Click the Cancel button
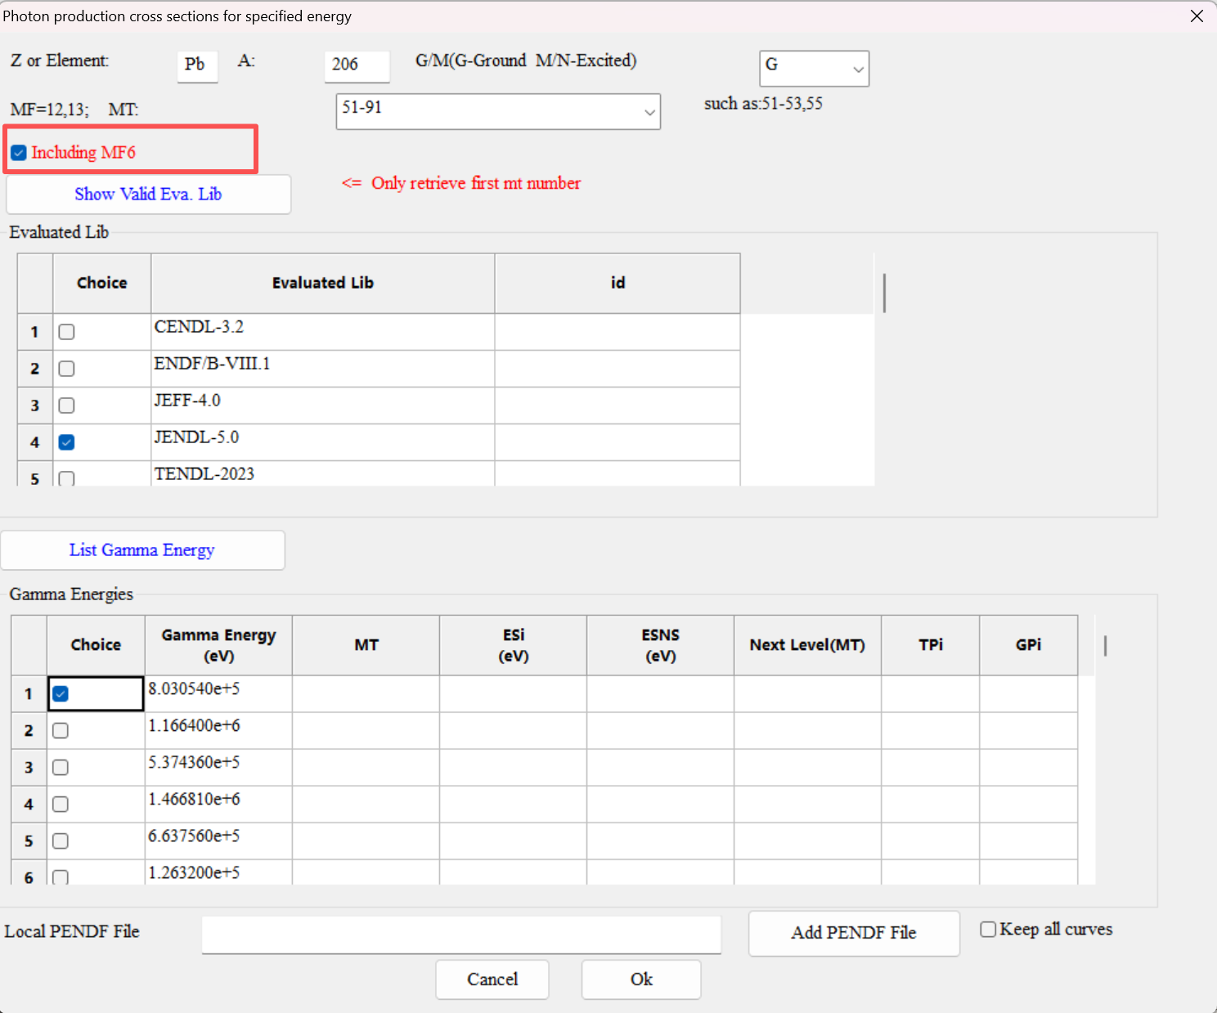The width and height of the screenshot is (1217, 1013). point(492,979)
